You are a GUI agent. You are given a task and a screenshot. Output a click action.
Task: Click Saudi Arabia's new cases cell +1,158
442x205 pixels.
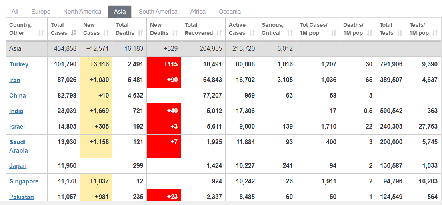click(x=96, y=146)
